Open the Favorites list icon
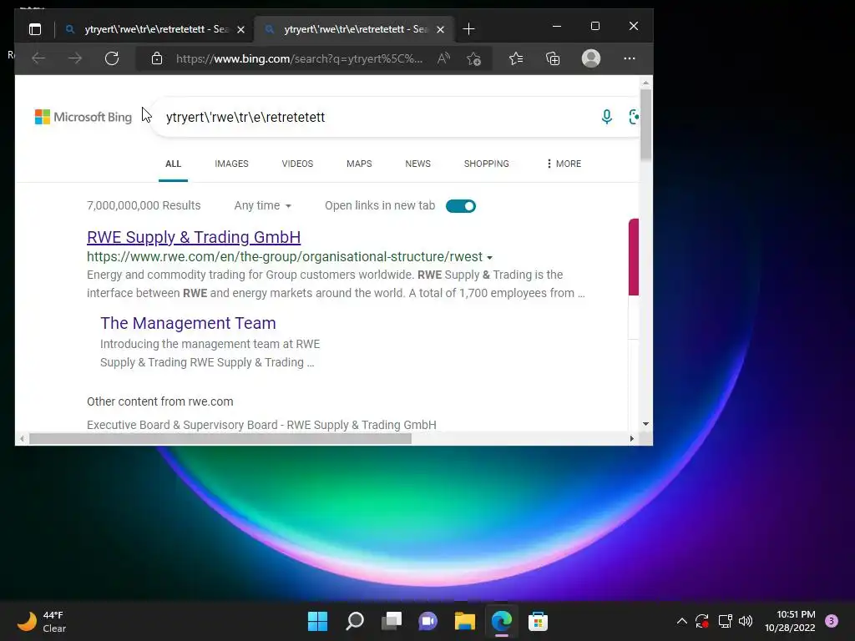Image resolution: width=855 pixels, height=641 pixels. click(x=516, y=58)
